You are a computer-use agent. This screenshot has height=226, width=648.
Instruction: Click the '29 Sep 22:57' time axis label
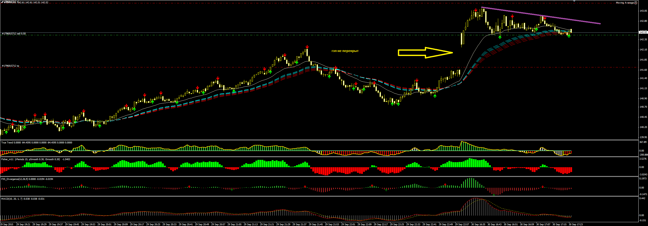[462, 224]
